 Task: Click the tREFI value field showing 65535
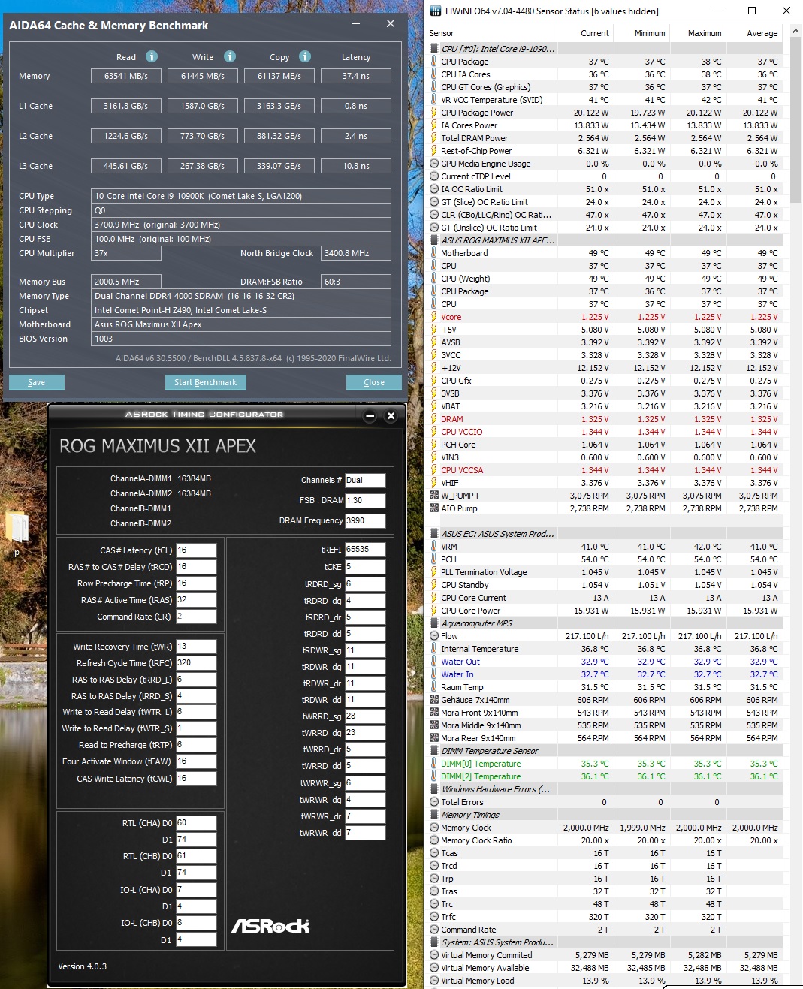coord(365,550)
